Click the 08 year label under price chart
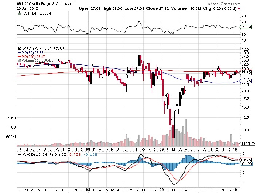The image size is (255, 193). pyautogui.click(x=88, y=149)
